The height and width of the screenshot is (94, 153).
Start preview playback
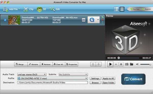tap(110, 64)
